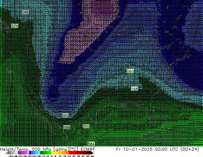Image resolution: width=203 pixels, height=157 pixels.
Task: Click the gray left arrow cap of the legend
Action: [x=7, y=153]
